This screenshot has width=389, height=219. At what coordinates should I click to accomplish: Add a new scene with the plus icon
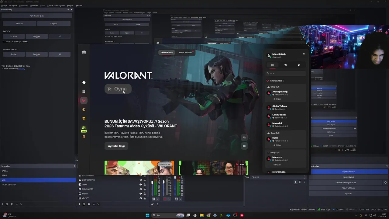click(2, 204)
